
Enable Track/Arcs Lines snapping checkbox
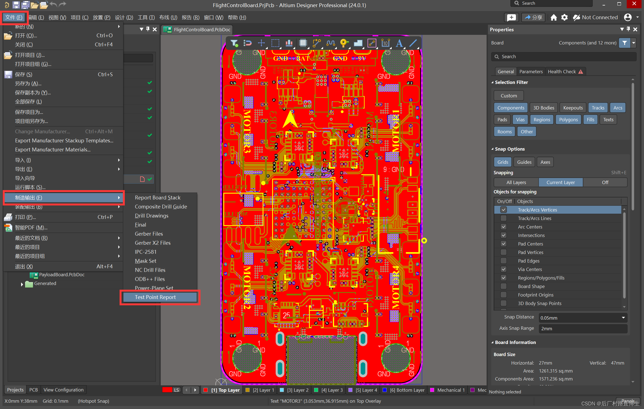pyautogui.click(x=504, y=218)
